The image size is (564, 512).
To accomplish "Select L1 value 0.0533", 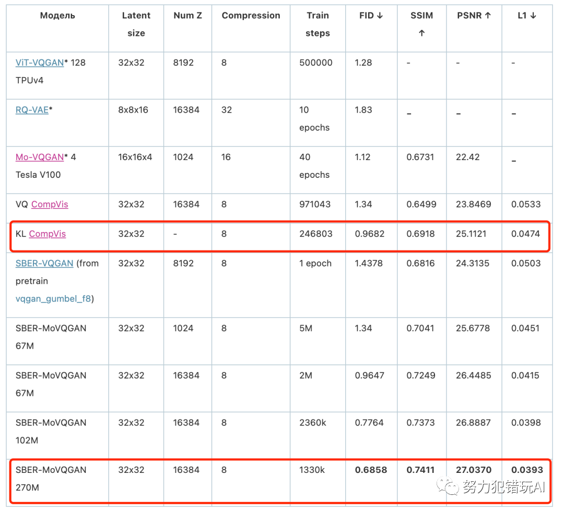I will 526,204.
